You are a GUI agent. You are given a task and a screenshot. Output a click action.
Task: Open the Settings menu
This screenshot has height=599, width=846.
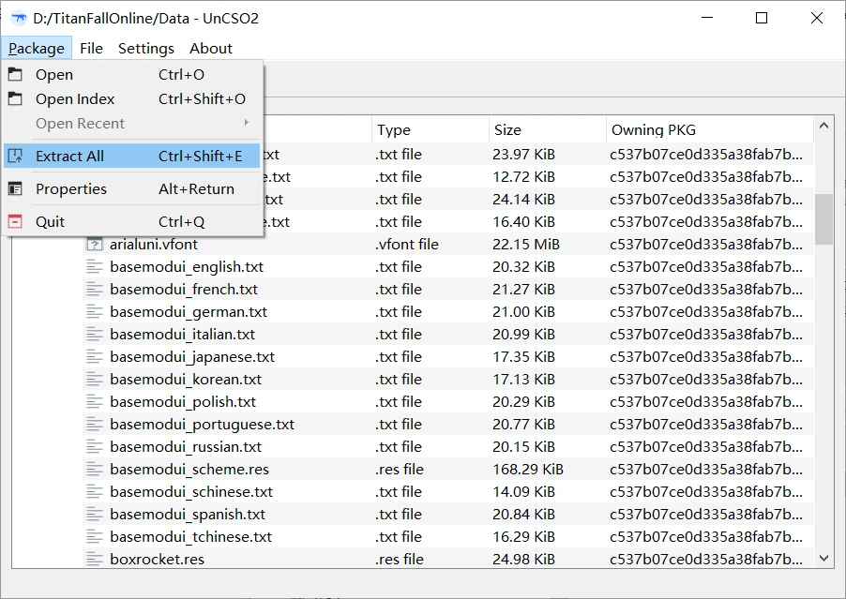[146, 48]
